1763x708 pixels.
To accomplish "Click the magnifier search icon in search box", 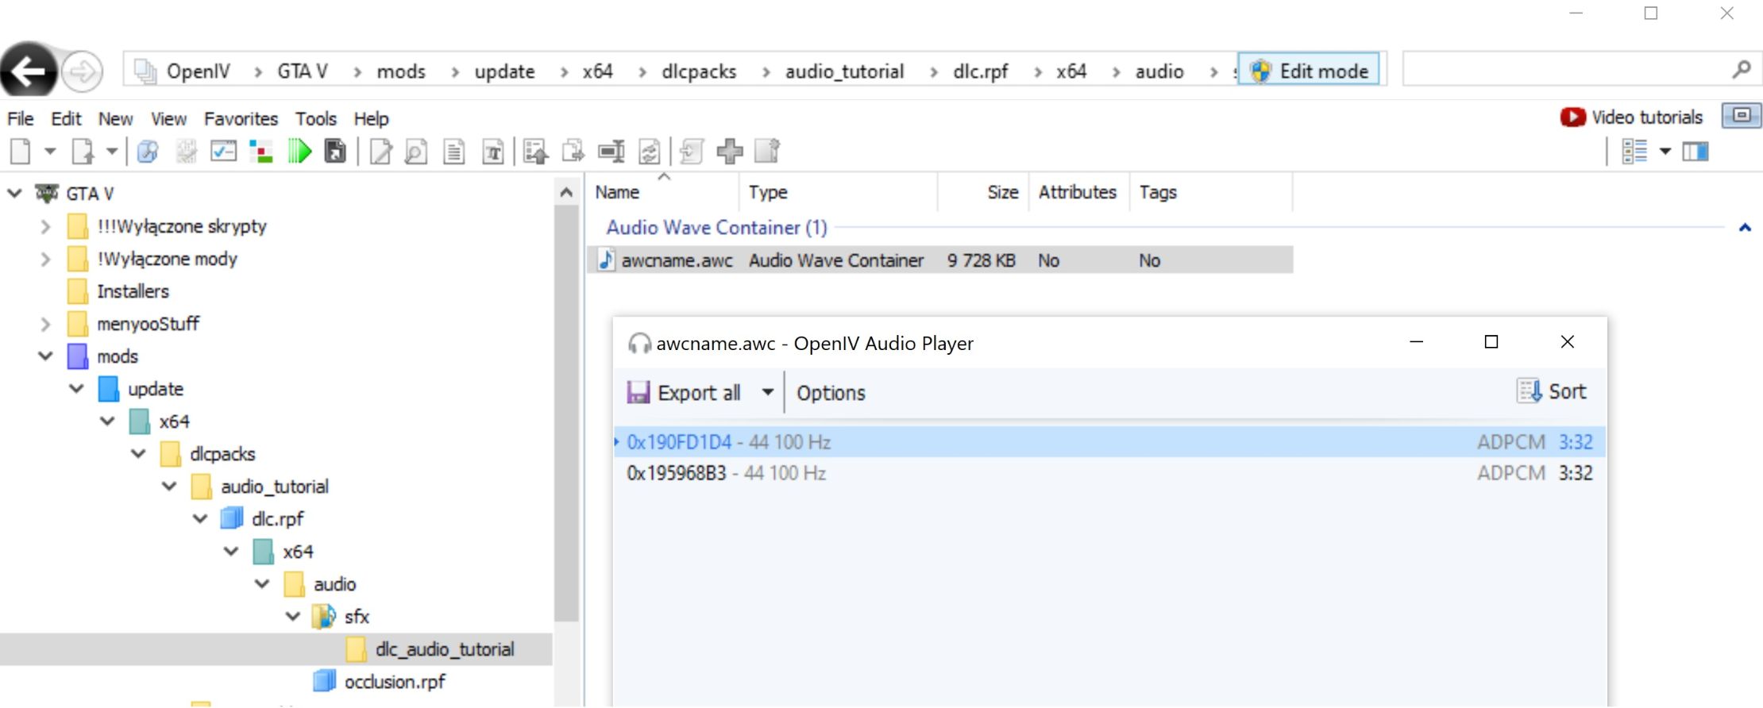I will [x=1741, y=70].
